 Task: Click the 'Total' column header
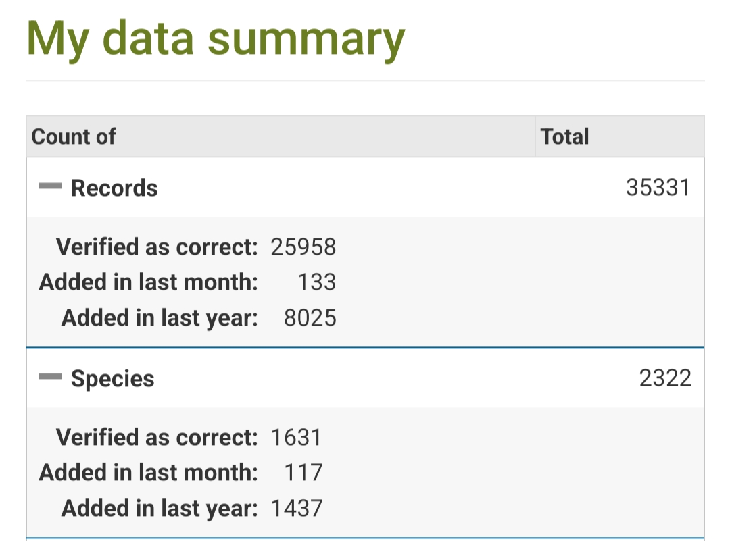coord(564,136)
